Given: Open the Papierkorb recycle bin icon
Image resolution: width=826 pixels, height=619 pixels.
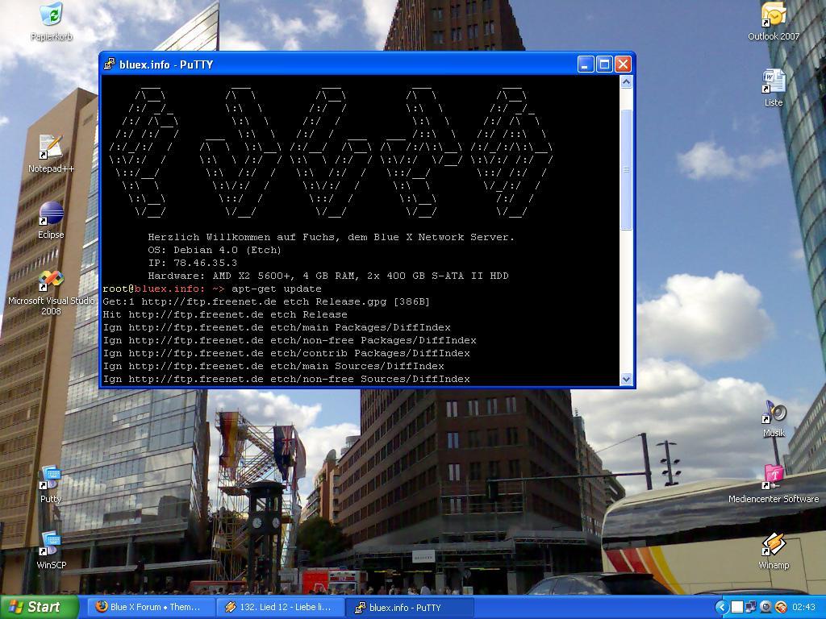Looking at the screenshot, I should (51, 15).
